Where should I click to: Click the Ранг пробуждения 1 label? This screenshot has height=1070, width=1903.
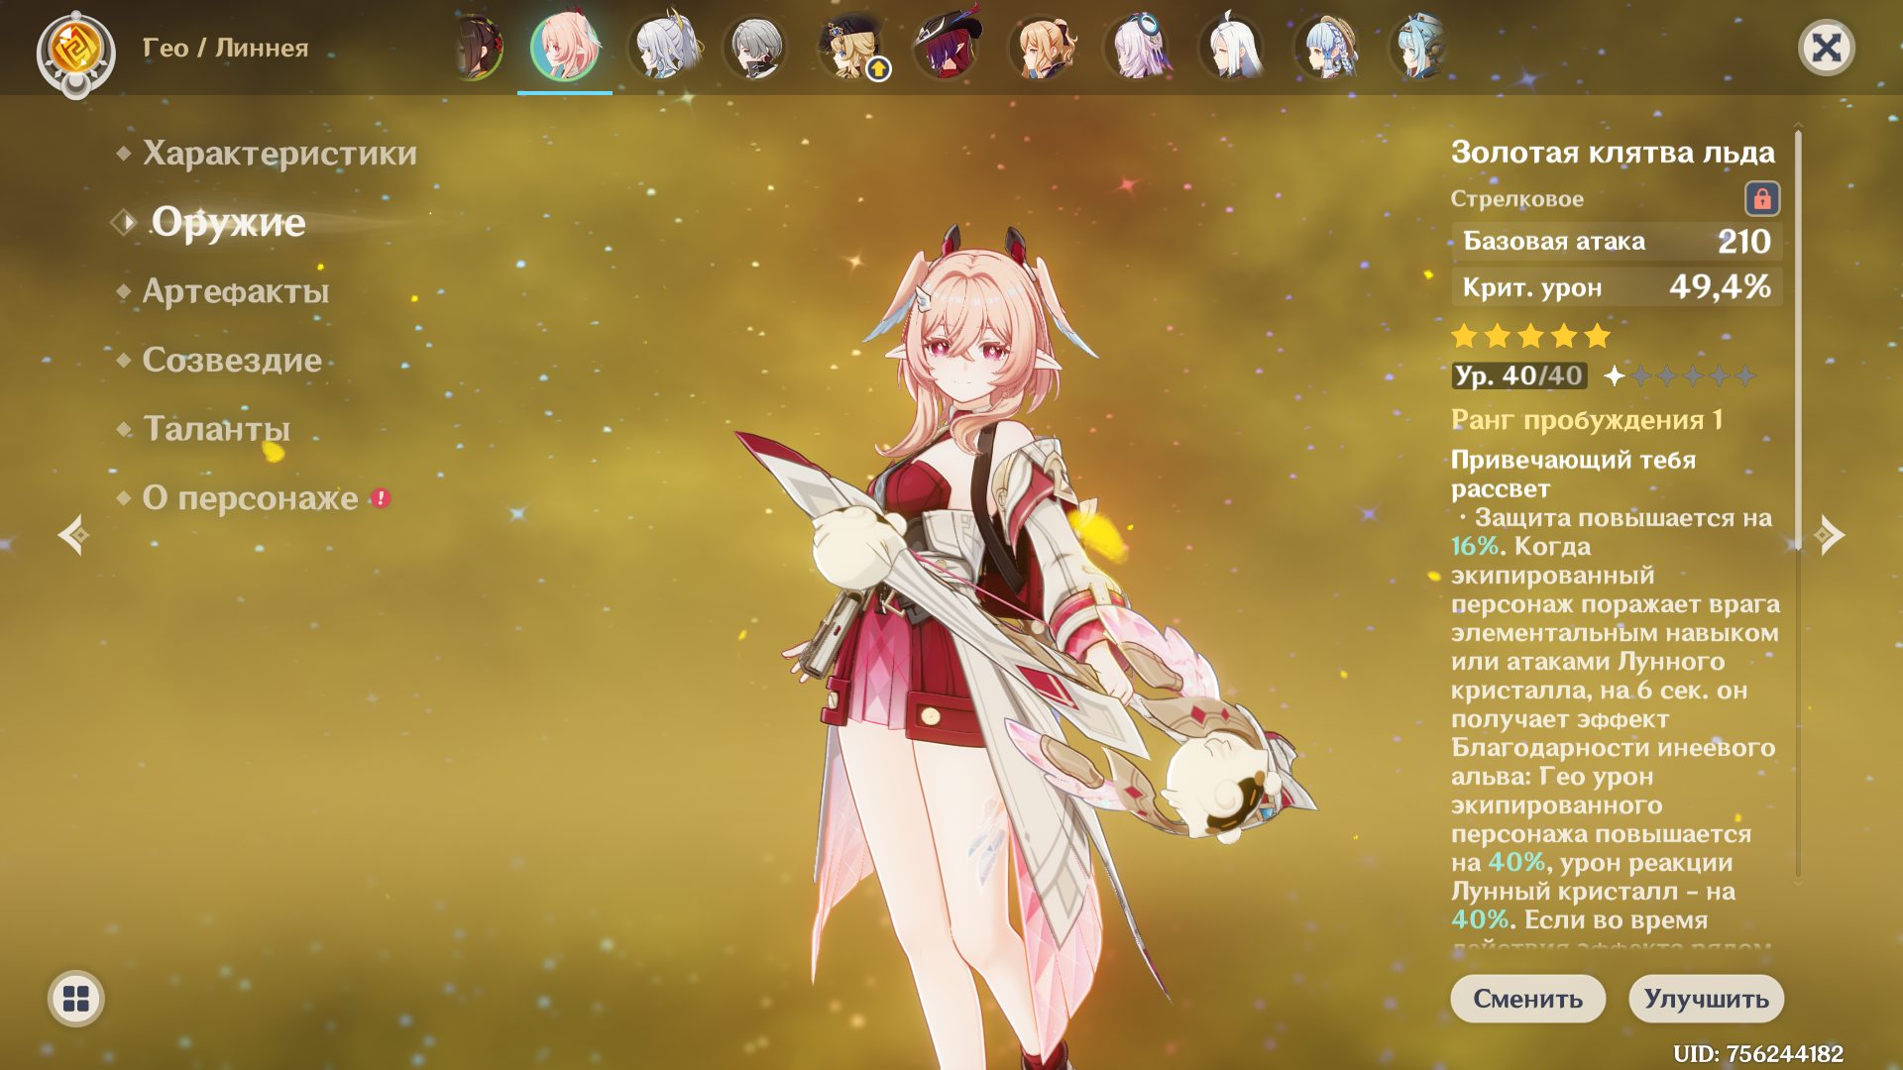click(1587, 420)
